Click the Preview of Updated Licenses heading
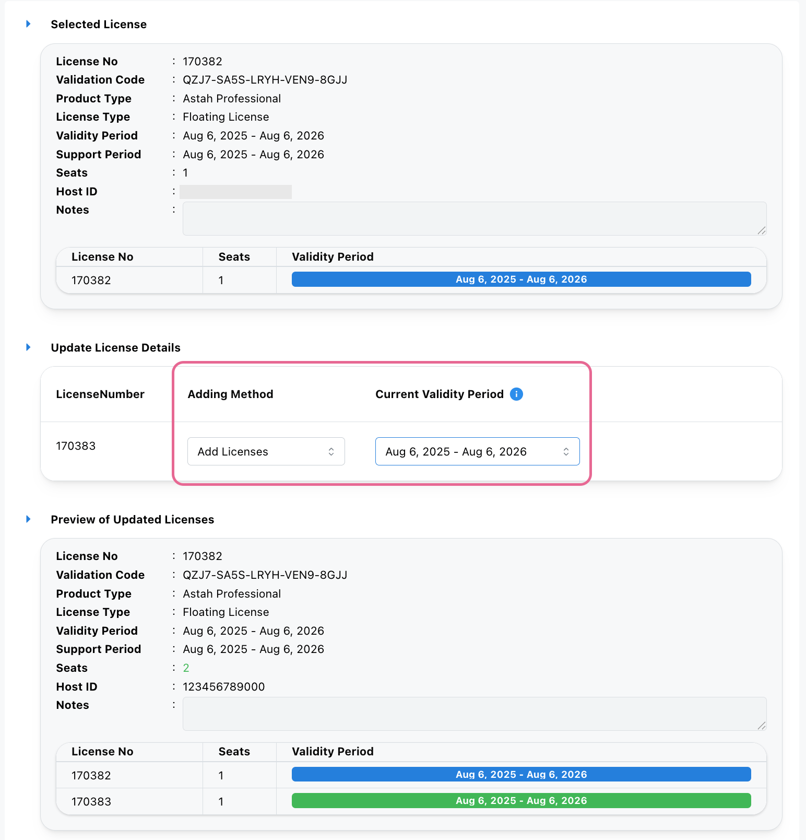Screen dimensions: 806x840 (133, 520)
